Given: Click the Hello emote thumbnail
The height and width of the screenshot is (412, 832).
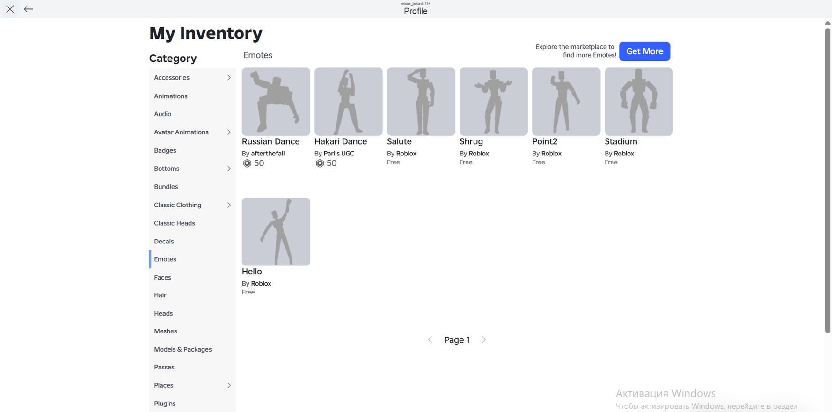Looking at the screenshot, I should click(x=276, y=231).
